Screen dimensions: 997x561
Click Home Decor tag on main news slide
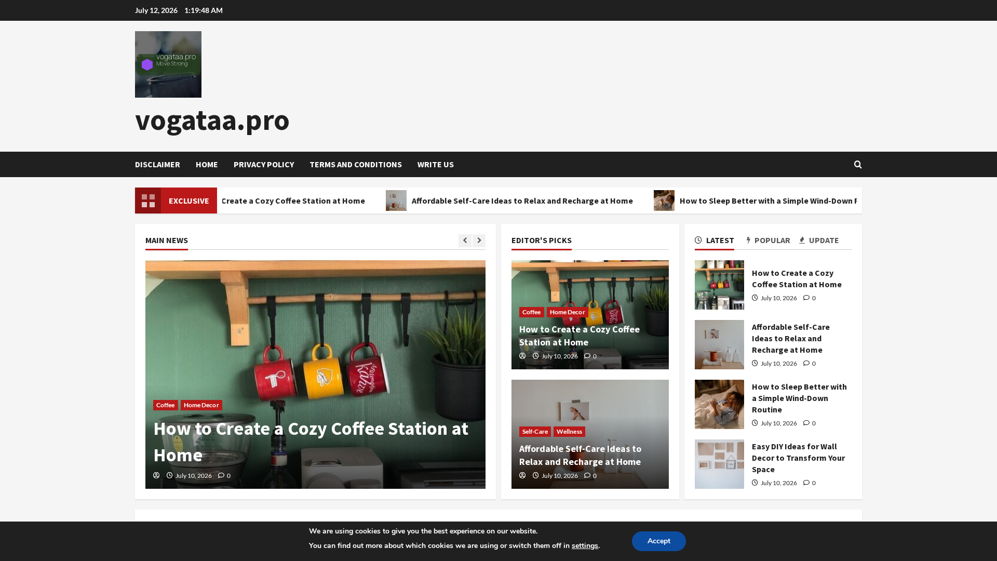(201, 405)
